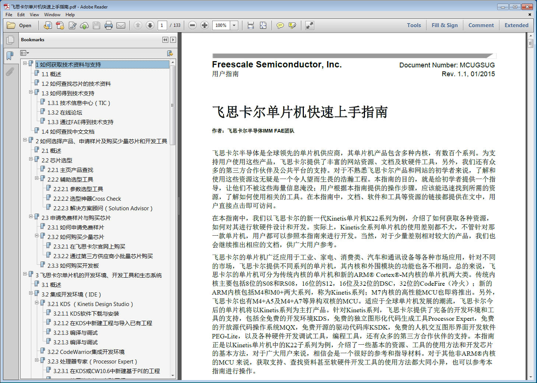Collapse the bookmarks panel with double arrow
The image size is (537, 383).
click(165, 40)
